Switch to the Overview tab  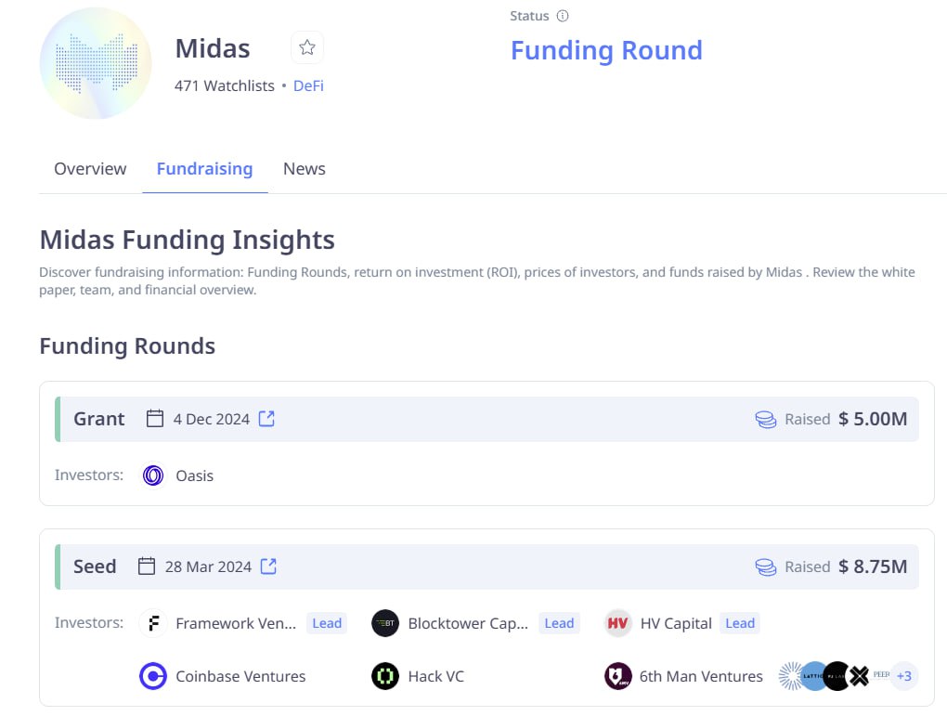click(x=90, y=169)
